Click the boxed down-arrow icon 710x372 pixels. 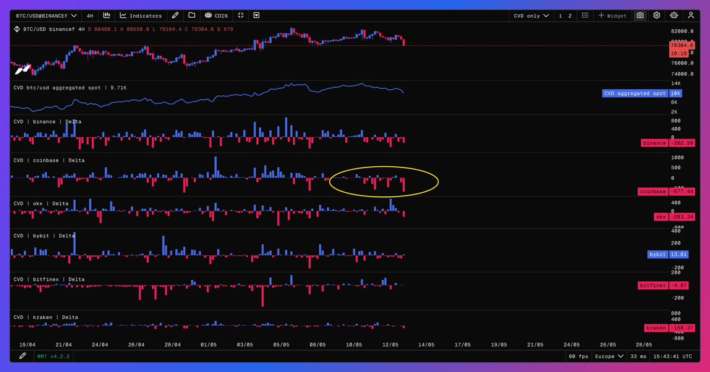(256, 15)
